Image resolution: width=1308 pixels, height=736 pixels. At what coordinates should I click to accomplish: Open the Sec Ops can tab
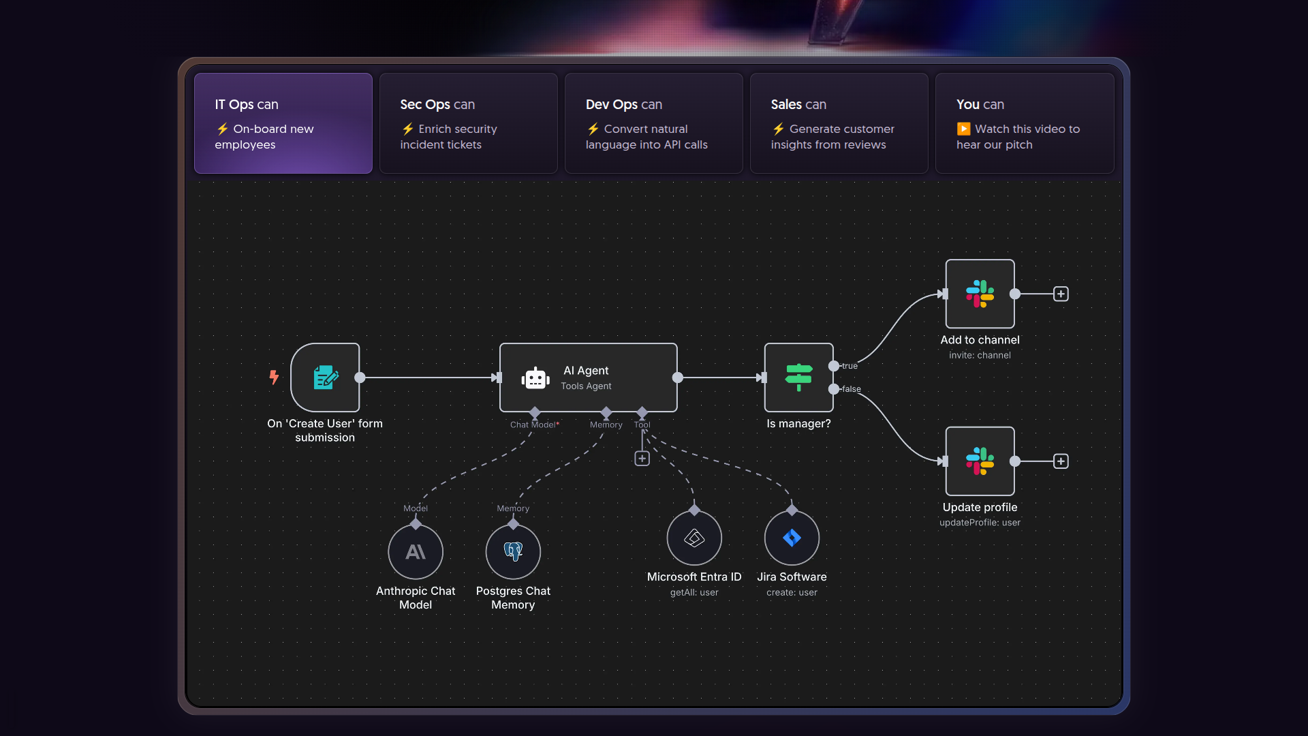click(469, 123)
